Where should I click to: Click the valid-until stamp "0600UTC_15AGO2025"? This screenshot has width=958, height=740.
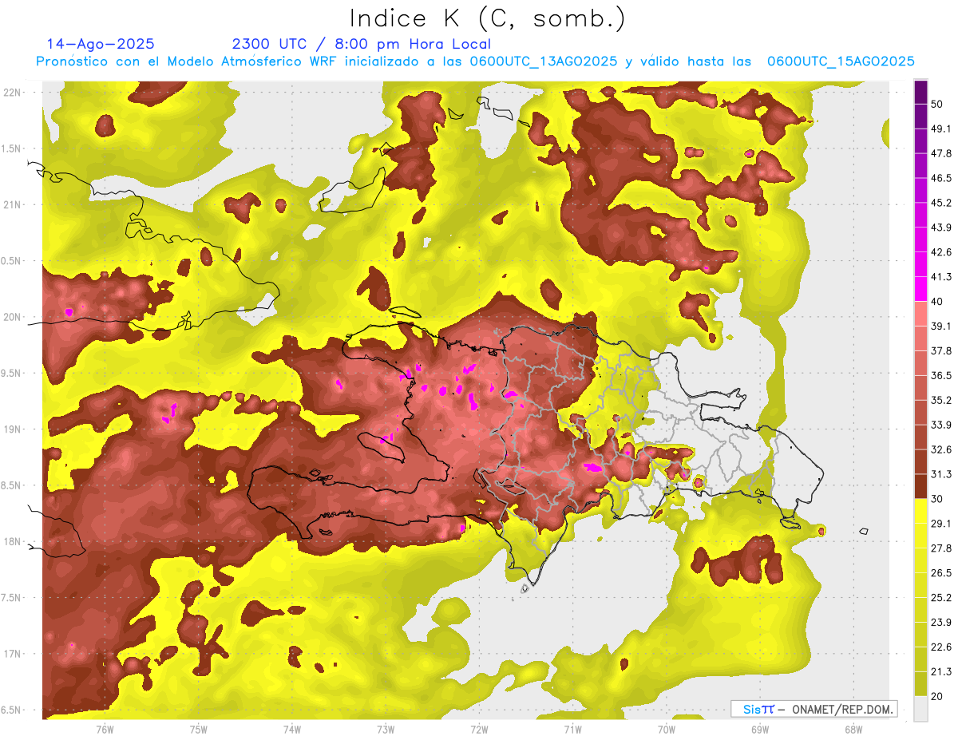point(841,61)
